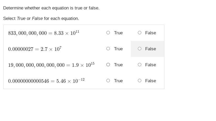Select False radio circle for 8.33 × 10^11 equation

pyautogui.click(x=139, y=33)
